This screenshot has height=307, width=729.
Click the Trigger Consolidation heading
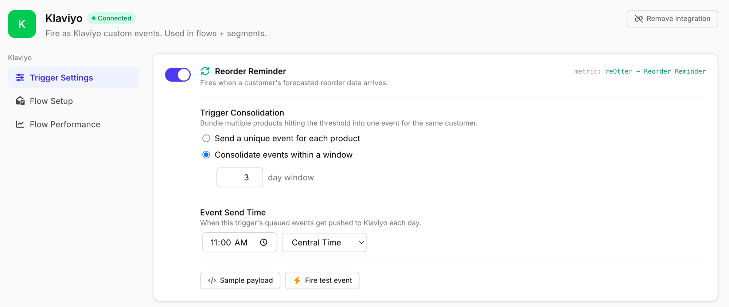point(242,113)
